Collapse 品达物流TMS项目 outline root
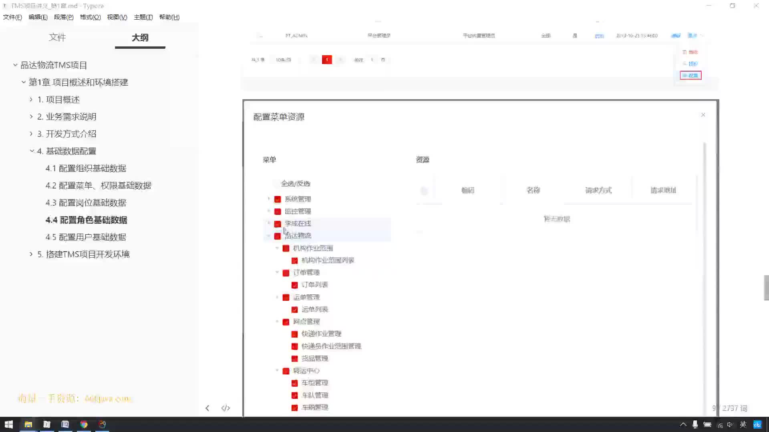The width and height of the screenshot is (769, 432). tap(15, 65)
